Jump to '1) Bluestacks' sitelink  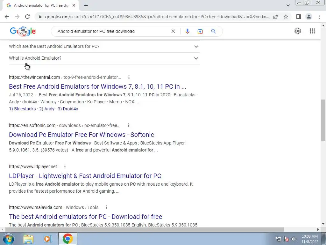pos(22,109)
